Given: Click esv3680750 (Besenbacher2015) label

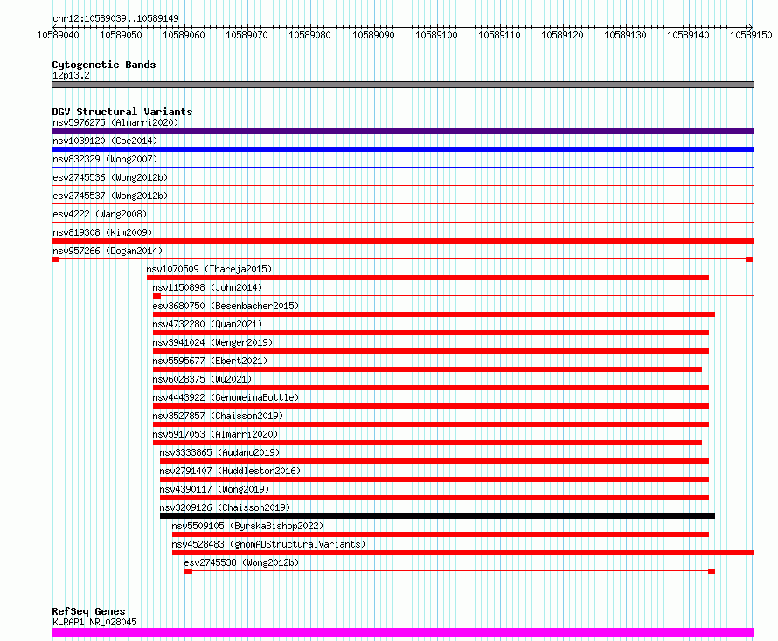Looking at the screenshot, I should coord(226,306).
